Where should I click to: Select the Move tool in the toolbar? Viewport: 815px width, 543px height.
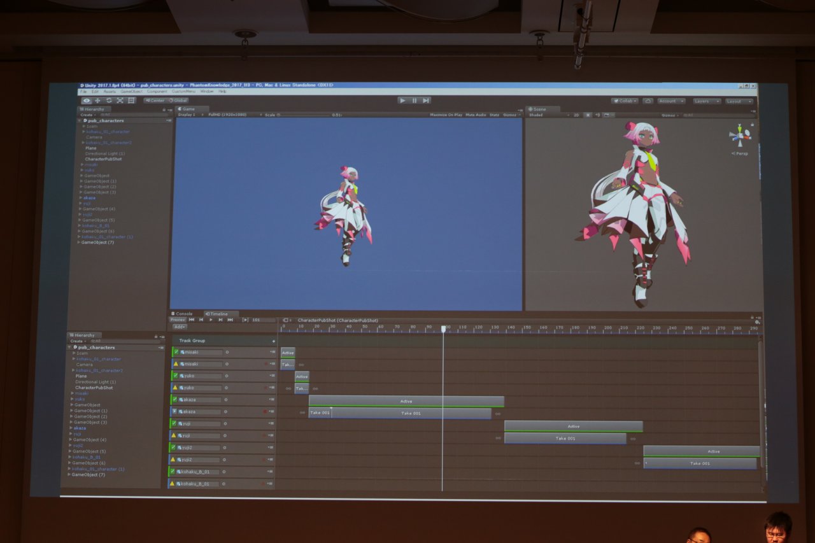pyautogui.click(x=97, y=101)
